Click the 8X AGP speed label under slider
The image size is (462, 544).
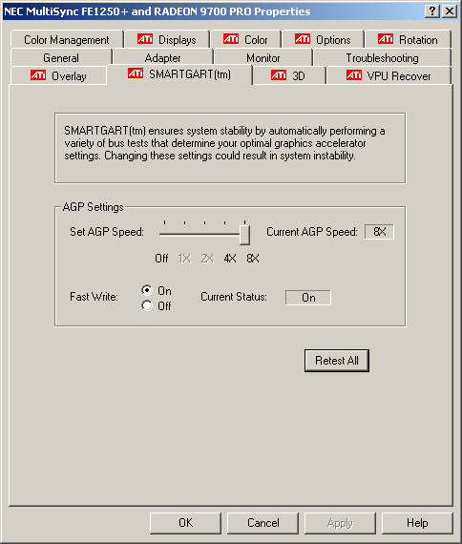pyautogui.click(x=253, y=259)
